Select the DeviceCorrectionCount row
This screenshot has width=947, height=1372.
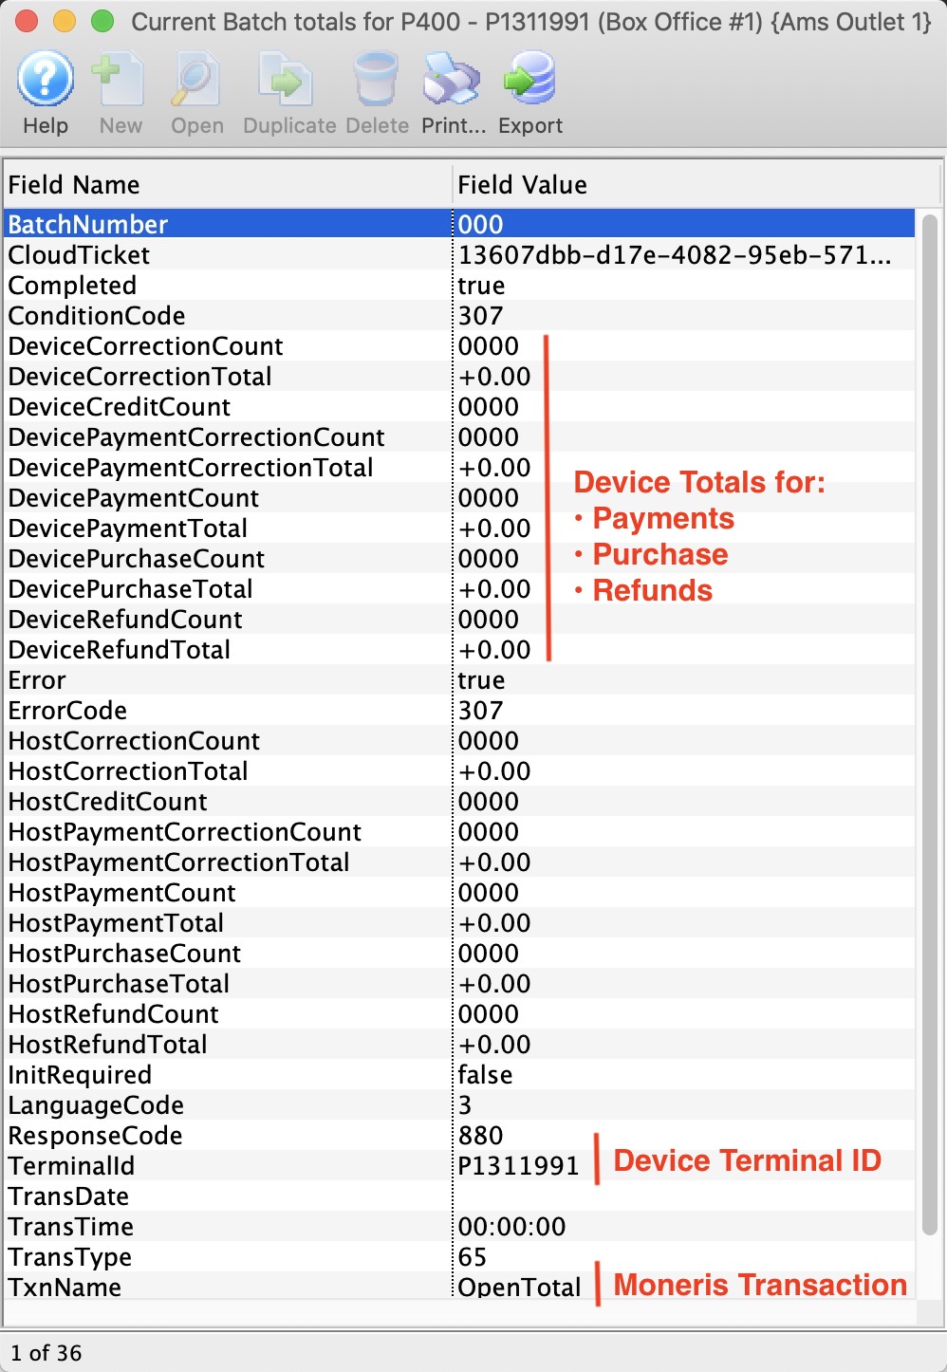point(459,345)
